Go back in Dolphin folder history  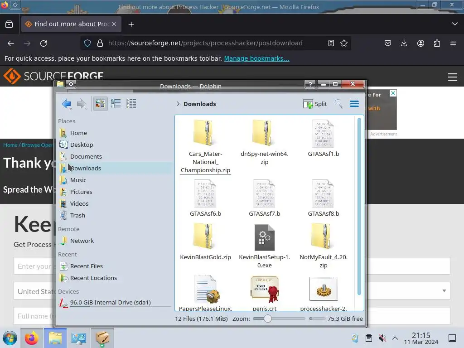point(66,104)
